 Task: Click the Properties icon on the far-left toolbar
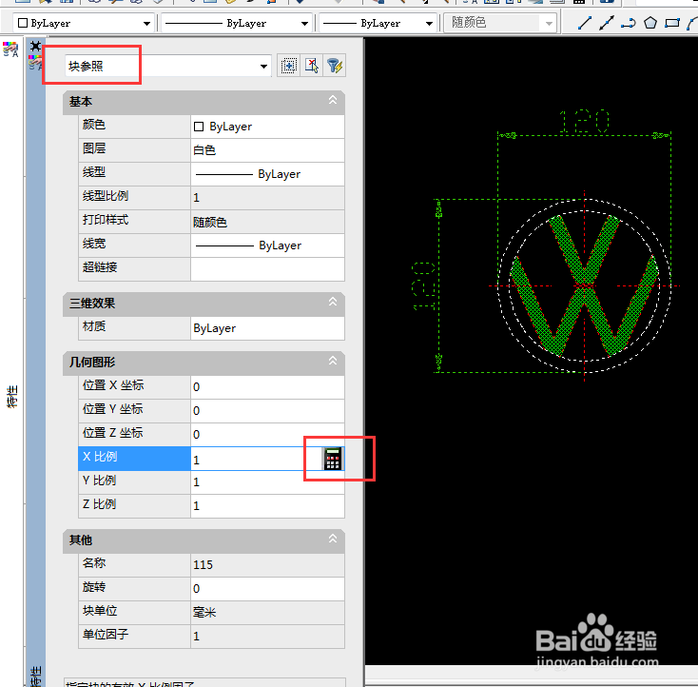click(x=10, y=49)
